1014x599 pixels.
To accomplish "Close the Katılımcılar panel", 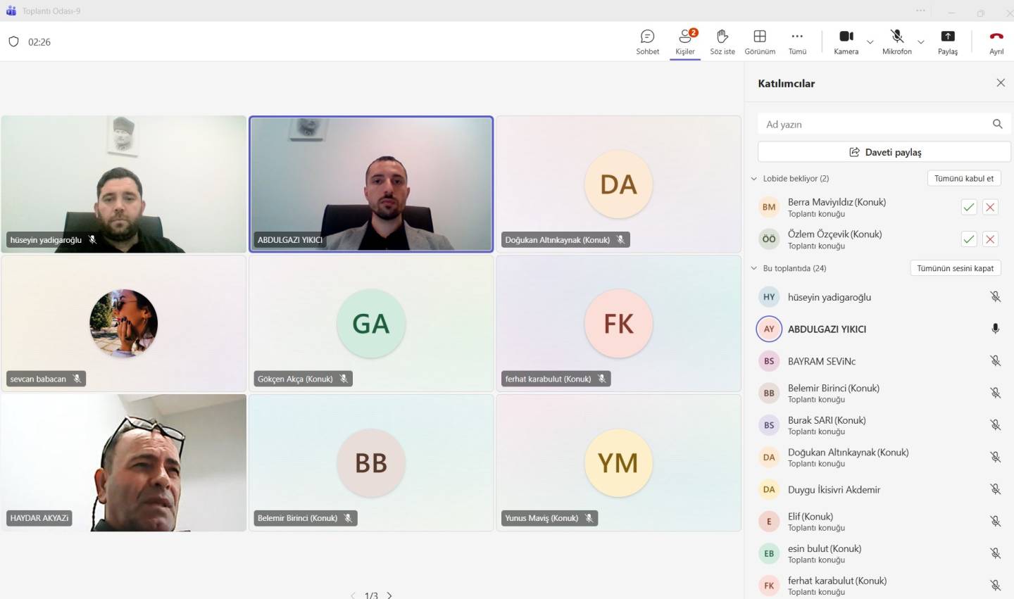I will click(x=1001, y=83).
